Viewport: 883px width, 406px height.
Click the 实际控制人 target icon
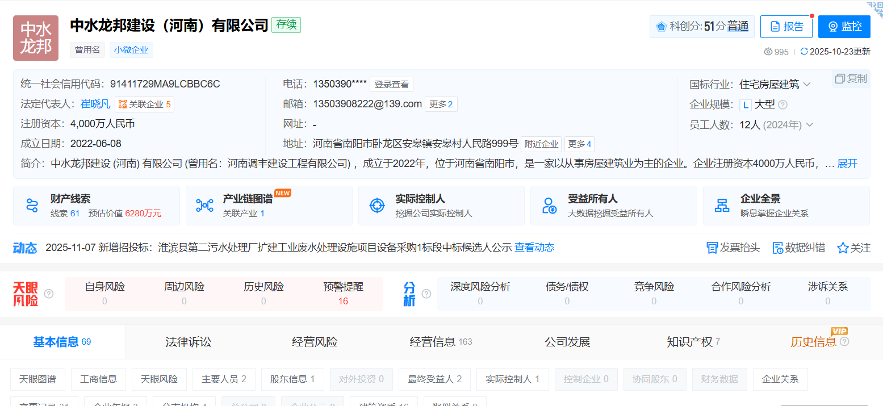(x=377, y=206)
